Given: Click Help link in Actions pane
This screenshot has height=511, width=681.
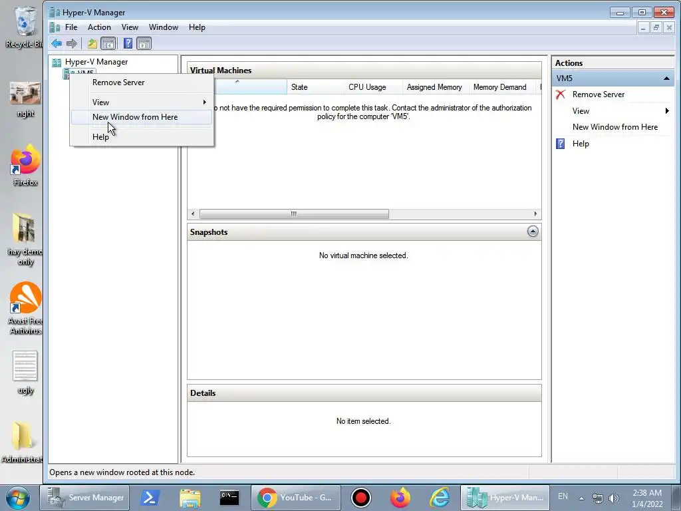Looking at the screenshot, I should [x=581, y=144].
